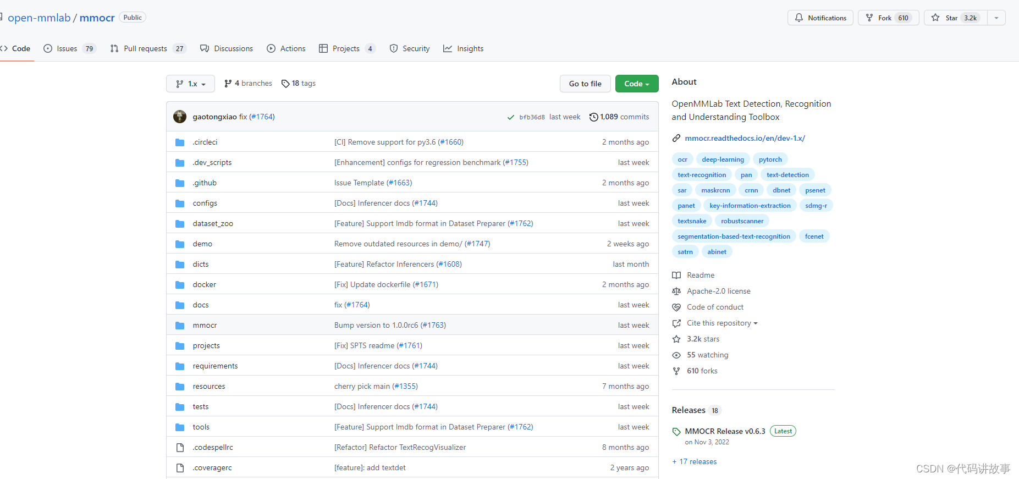Click the ocr topic tag
1019x479 pixels.
click(x=682, y=159)
